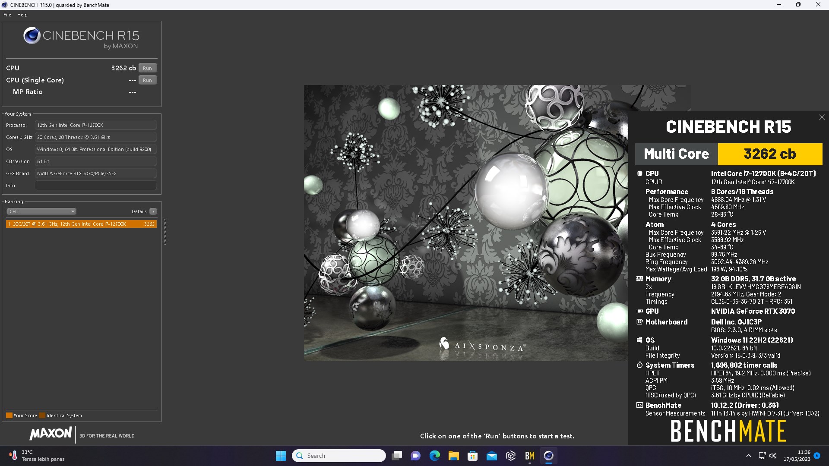Open Microsoft Store from taskbar

point(473,456)
